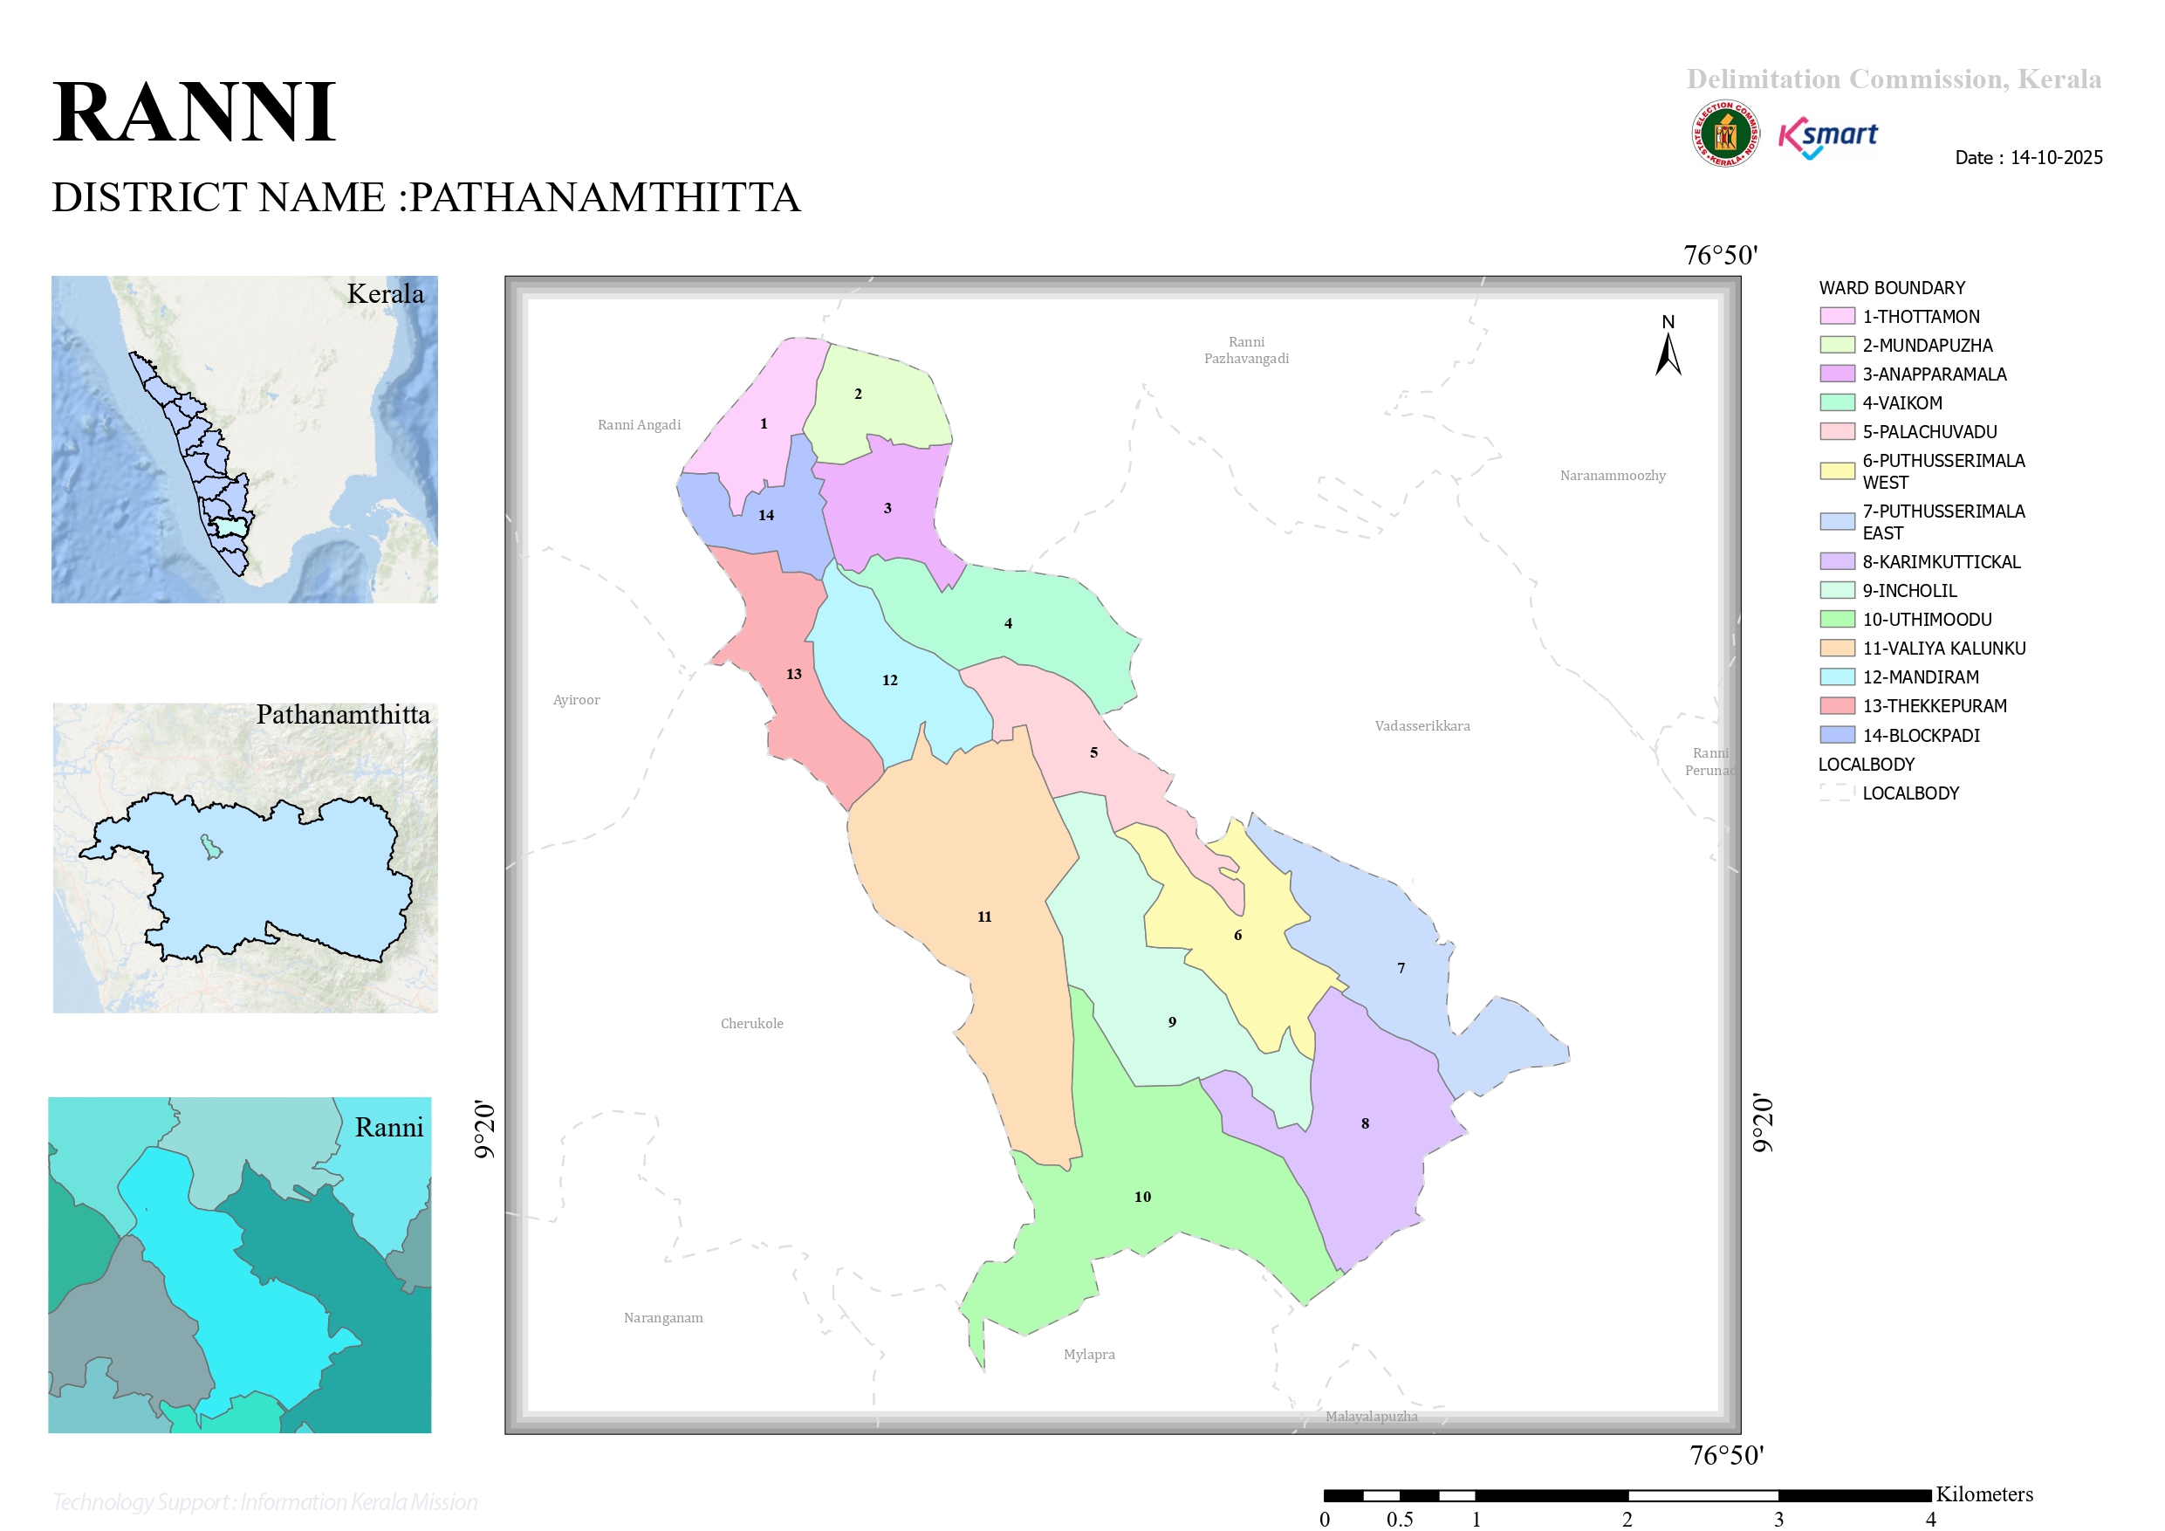Click the Ranni Pazhavangadi neighbor label

[1247, 350]
